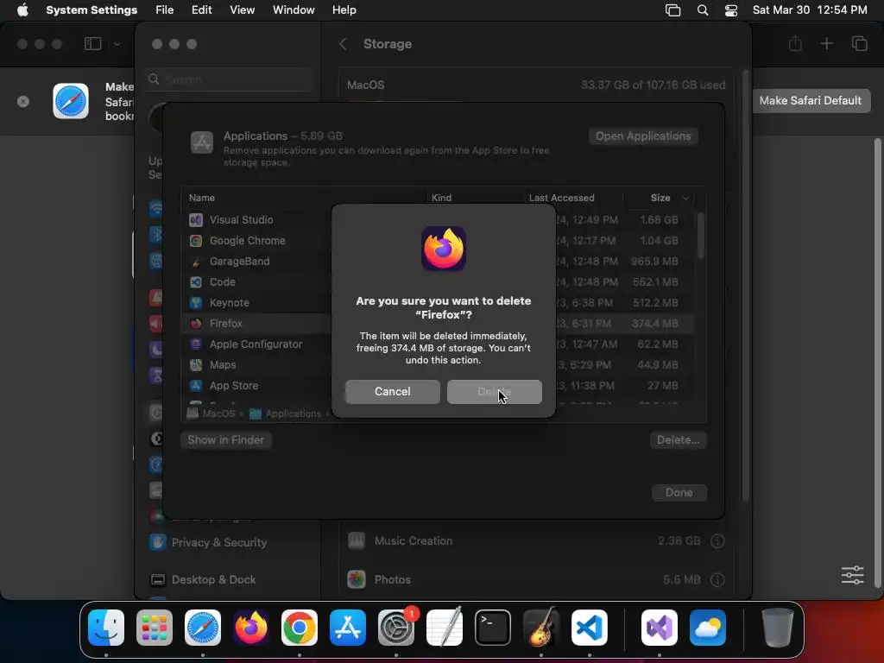The height and width of the screenshot is (663, 884).
Task: Dismiss the Safari default browser banner
Action: [23, 102]
